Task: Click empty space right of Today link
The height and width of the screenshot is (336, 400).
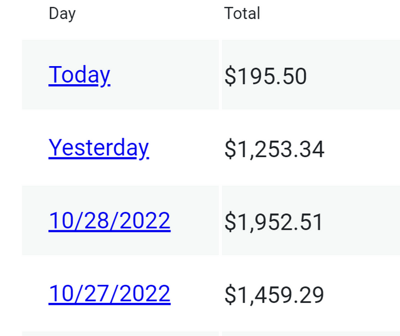Action: point(164,75)
